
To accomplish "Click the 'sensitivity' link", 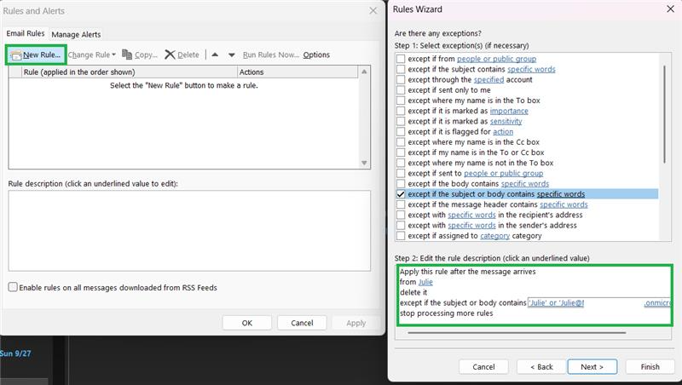I will point(506,121).
